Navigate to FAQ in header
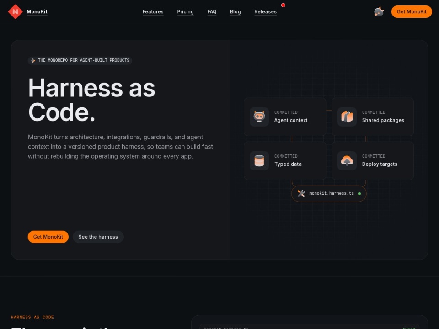The image size is (439, 329). 212,11
